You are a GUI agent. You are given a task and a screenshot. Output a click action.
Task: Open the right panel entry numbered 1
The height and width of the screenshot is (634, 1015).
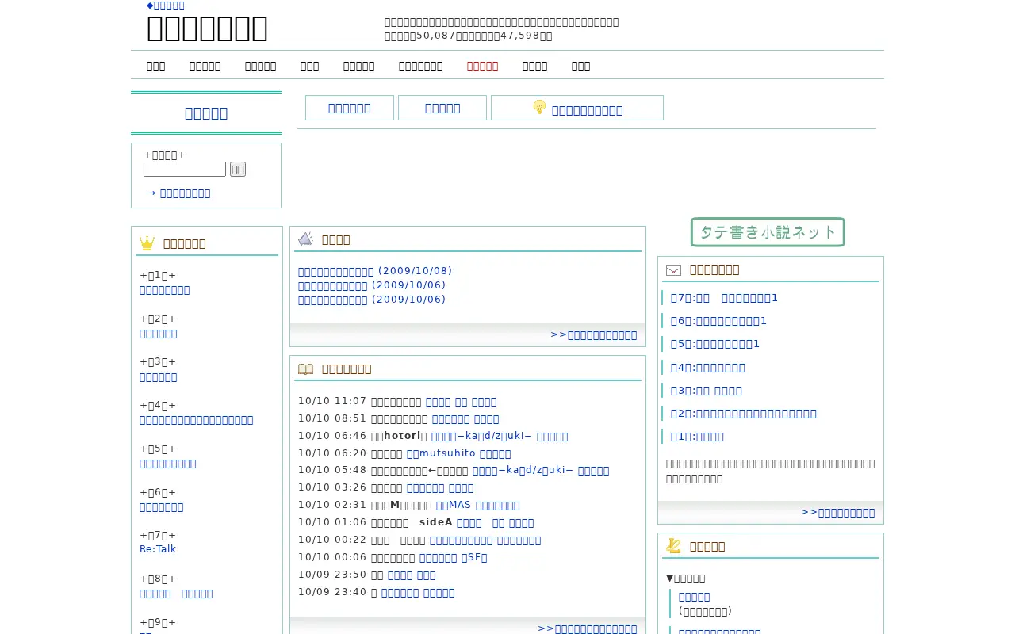pyautogui.click(x=697, y=437)
